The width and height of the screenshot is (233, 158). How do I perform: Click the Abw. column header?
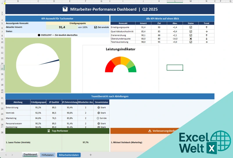pyautogui.click(x=175, y=23)
